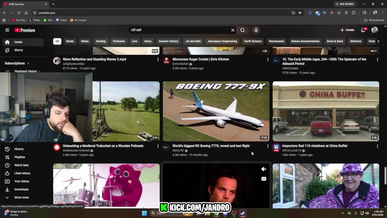Click the YouTube Premium logo
This screenshot has height=218, width=387.
point(25,30)
